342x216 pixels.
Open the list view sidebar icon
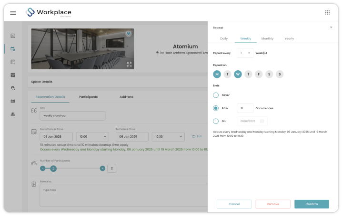point(13,62)
